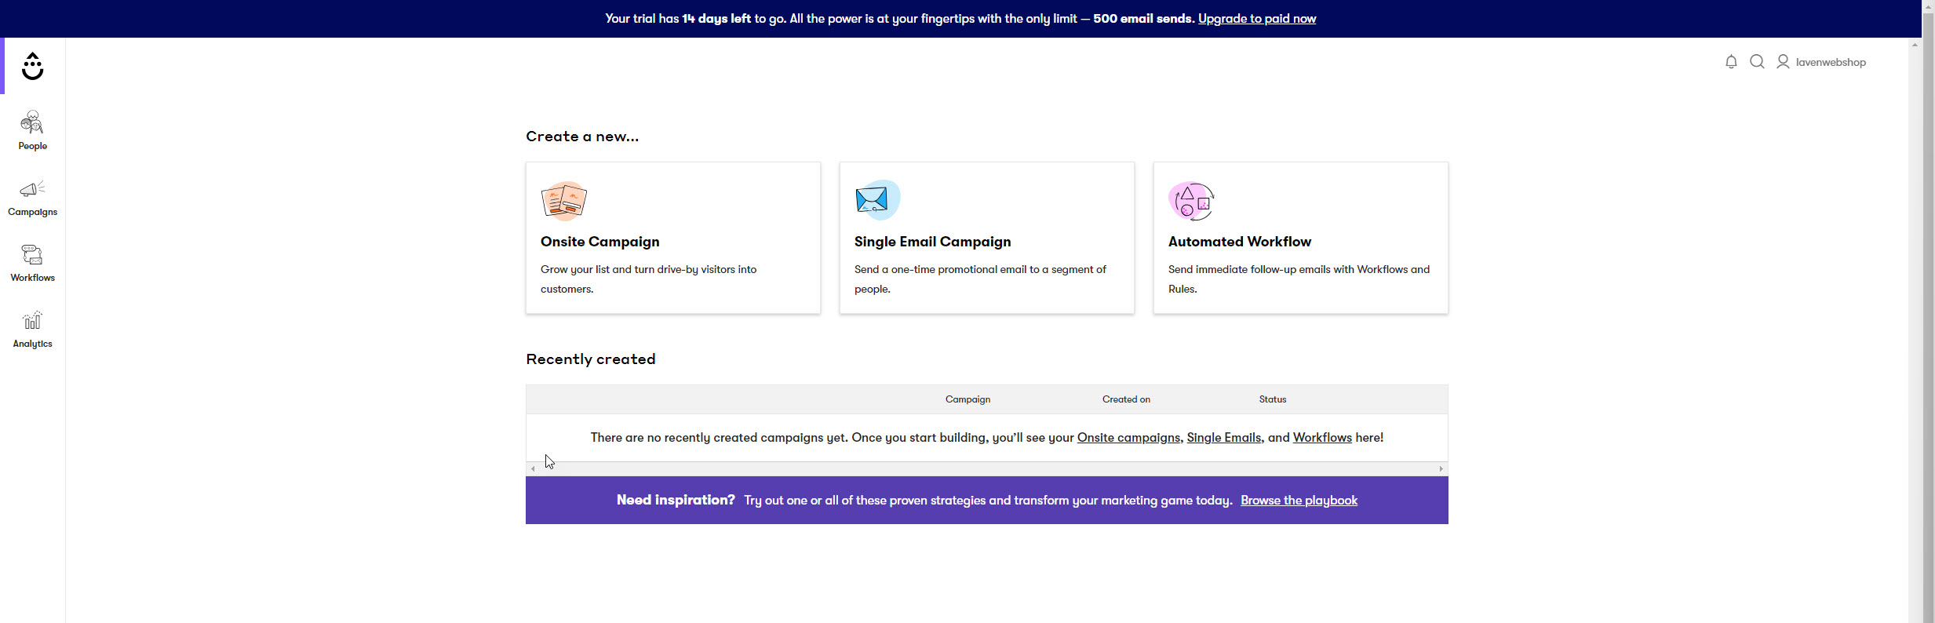Open notifications bell icon
This screenshot has height=623, width=1935.
pos(1731,62)
